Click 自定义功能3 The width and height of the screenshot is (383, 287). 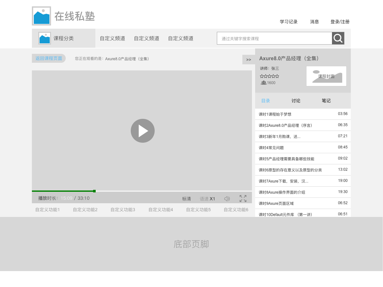tap(123, 210)
